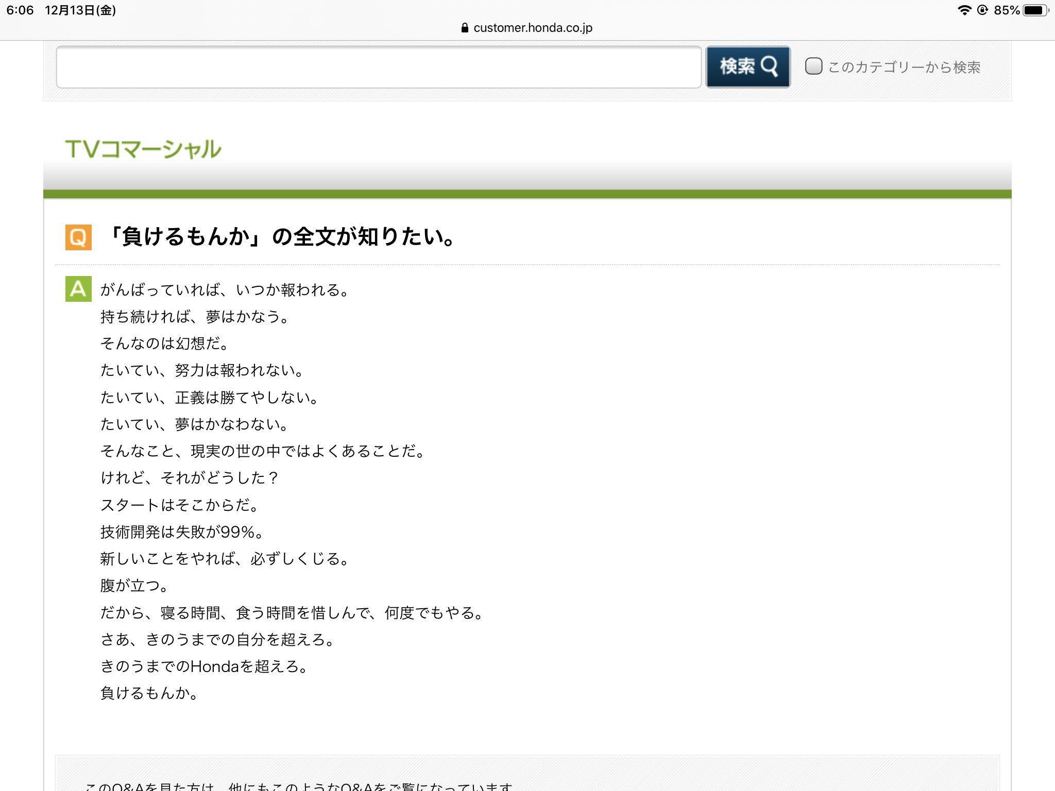Viewport: 1055px width, 791px height.
Task: Click line たいてい、努力は報われない。
Action: (202, 370)
